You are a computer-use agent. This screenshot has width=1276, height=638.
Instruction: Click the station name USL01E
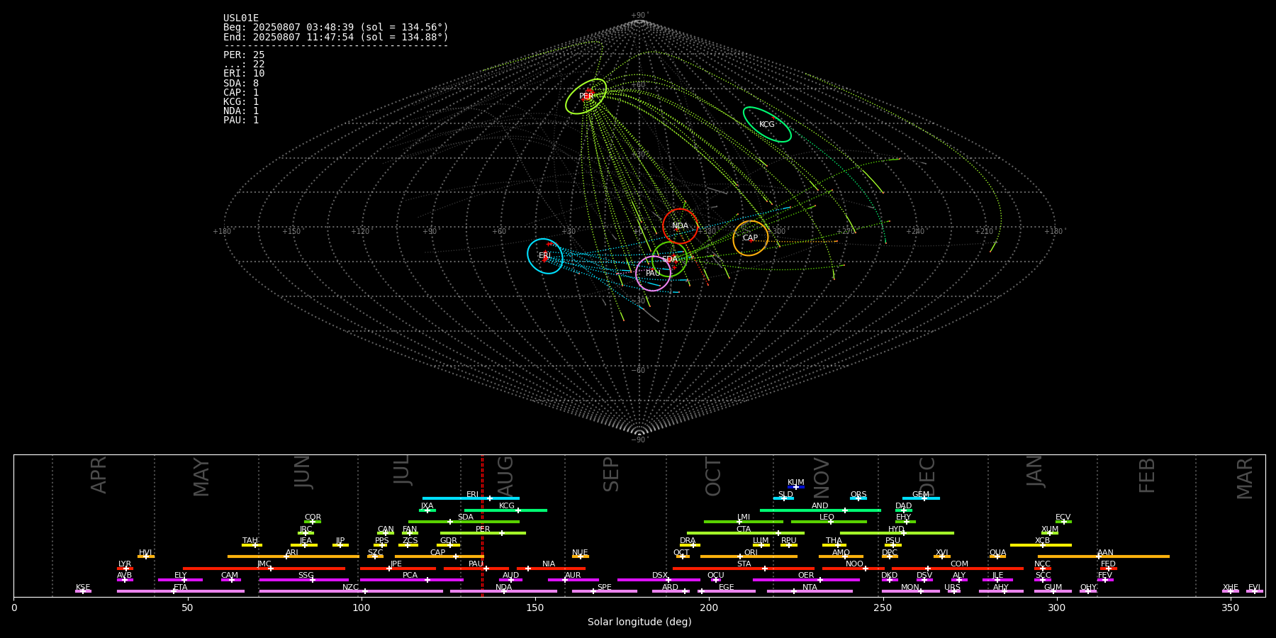coord(241,18)
